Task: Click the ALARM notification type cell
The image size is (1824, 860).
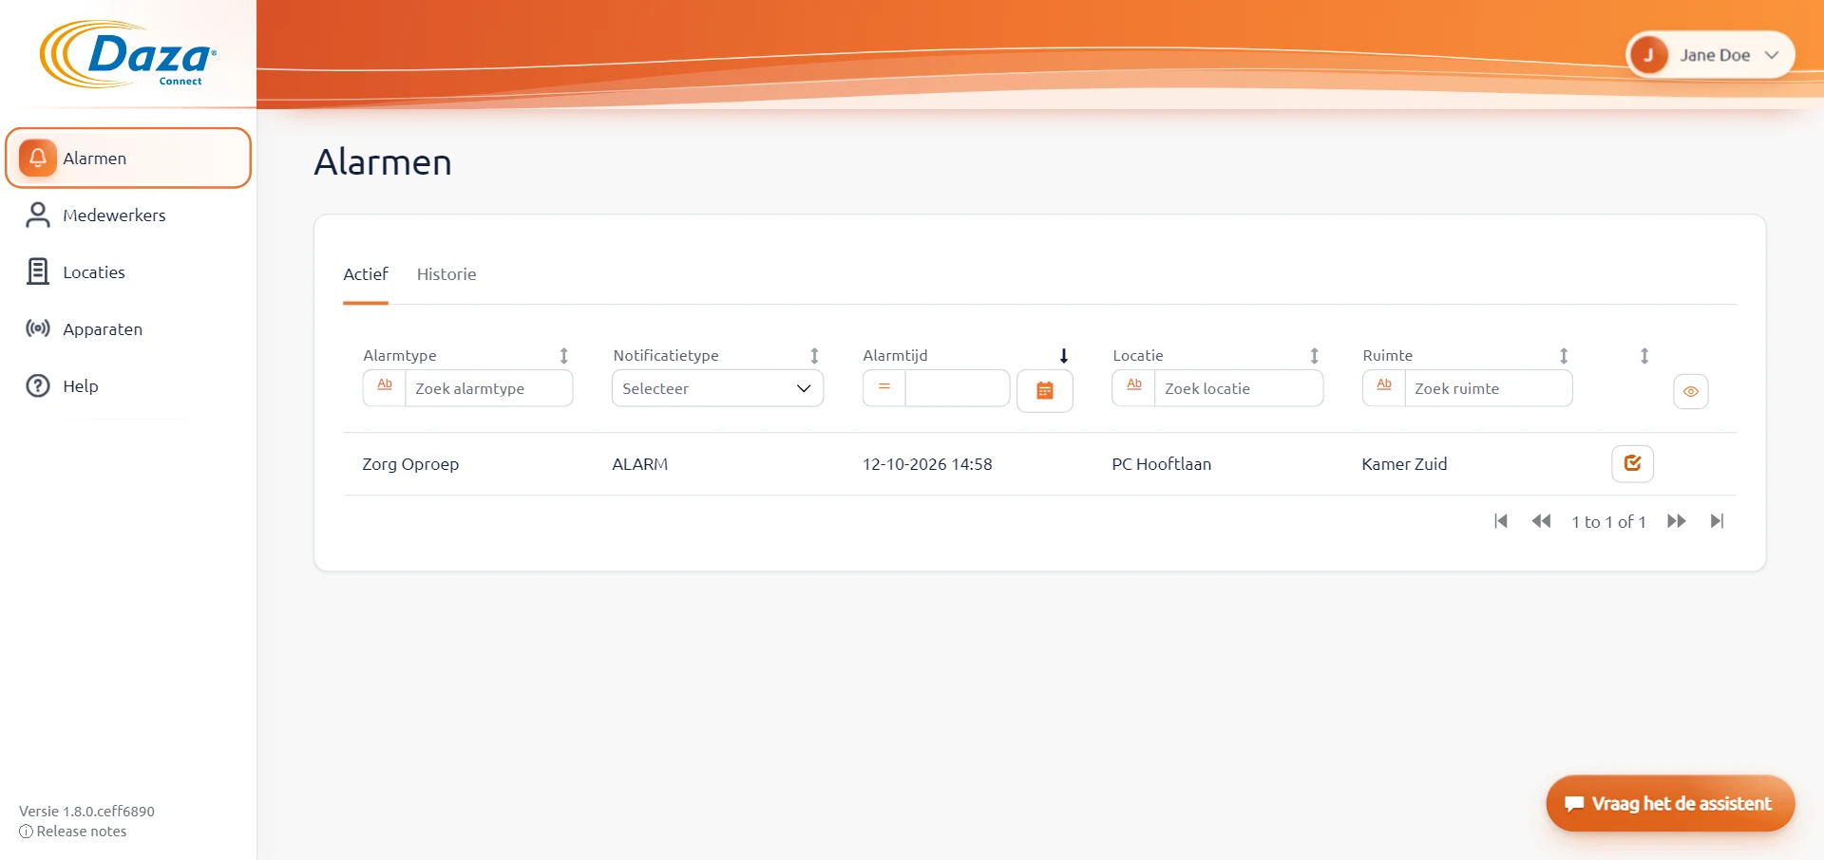Action: pos(640,464)
